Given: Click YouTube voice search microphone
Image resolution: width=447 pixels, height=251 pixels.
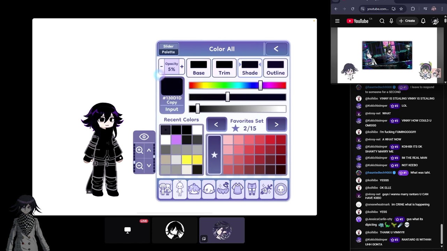Looking at the screenshot, I should (391, 21).
